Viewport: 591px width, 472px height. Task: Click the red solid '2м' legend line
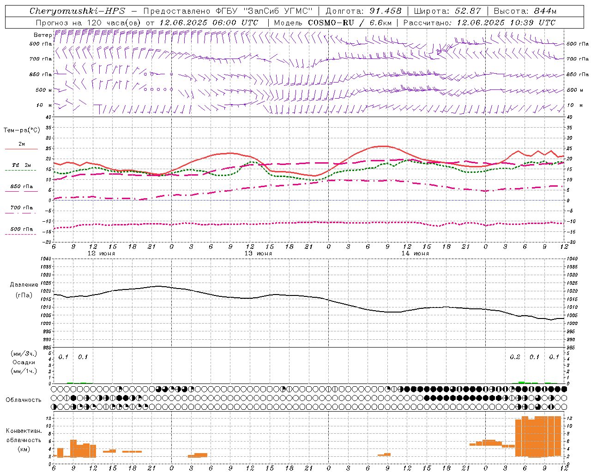(21, 149)
